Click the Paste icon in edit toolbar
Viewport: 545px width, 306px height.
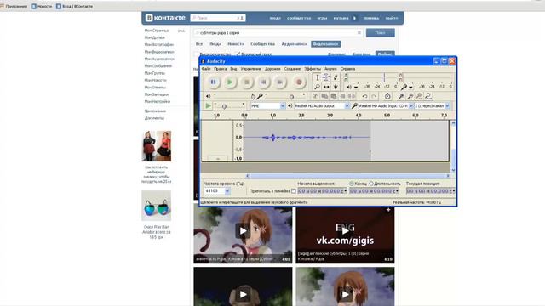(333, 96)
